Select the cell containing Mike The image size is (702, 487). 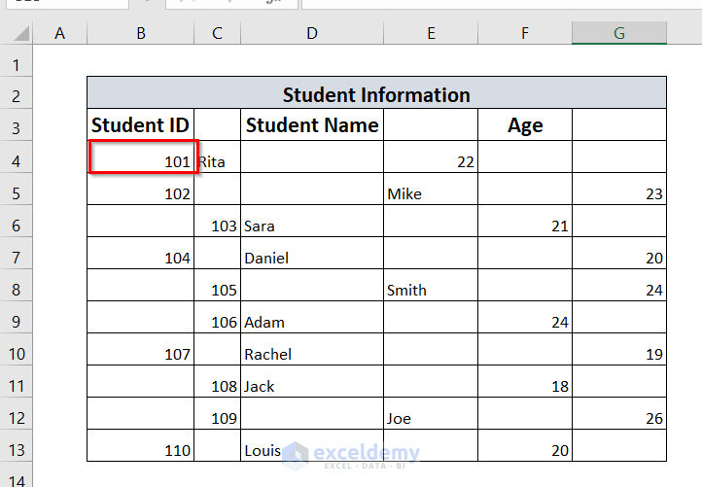(x=431, y=190)
